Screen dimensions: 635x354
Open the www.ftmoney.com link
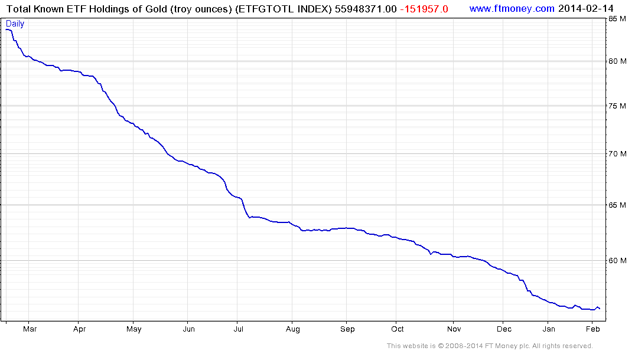[512, 8]
